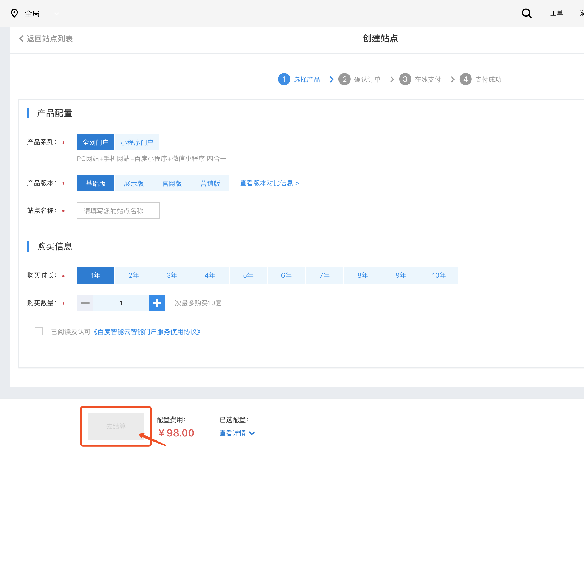Click the step 4 circle for 支付成功
The image size is (584, 584).
click(x=465, y=79)
